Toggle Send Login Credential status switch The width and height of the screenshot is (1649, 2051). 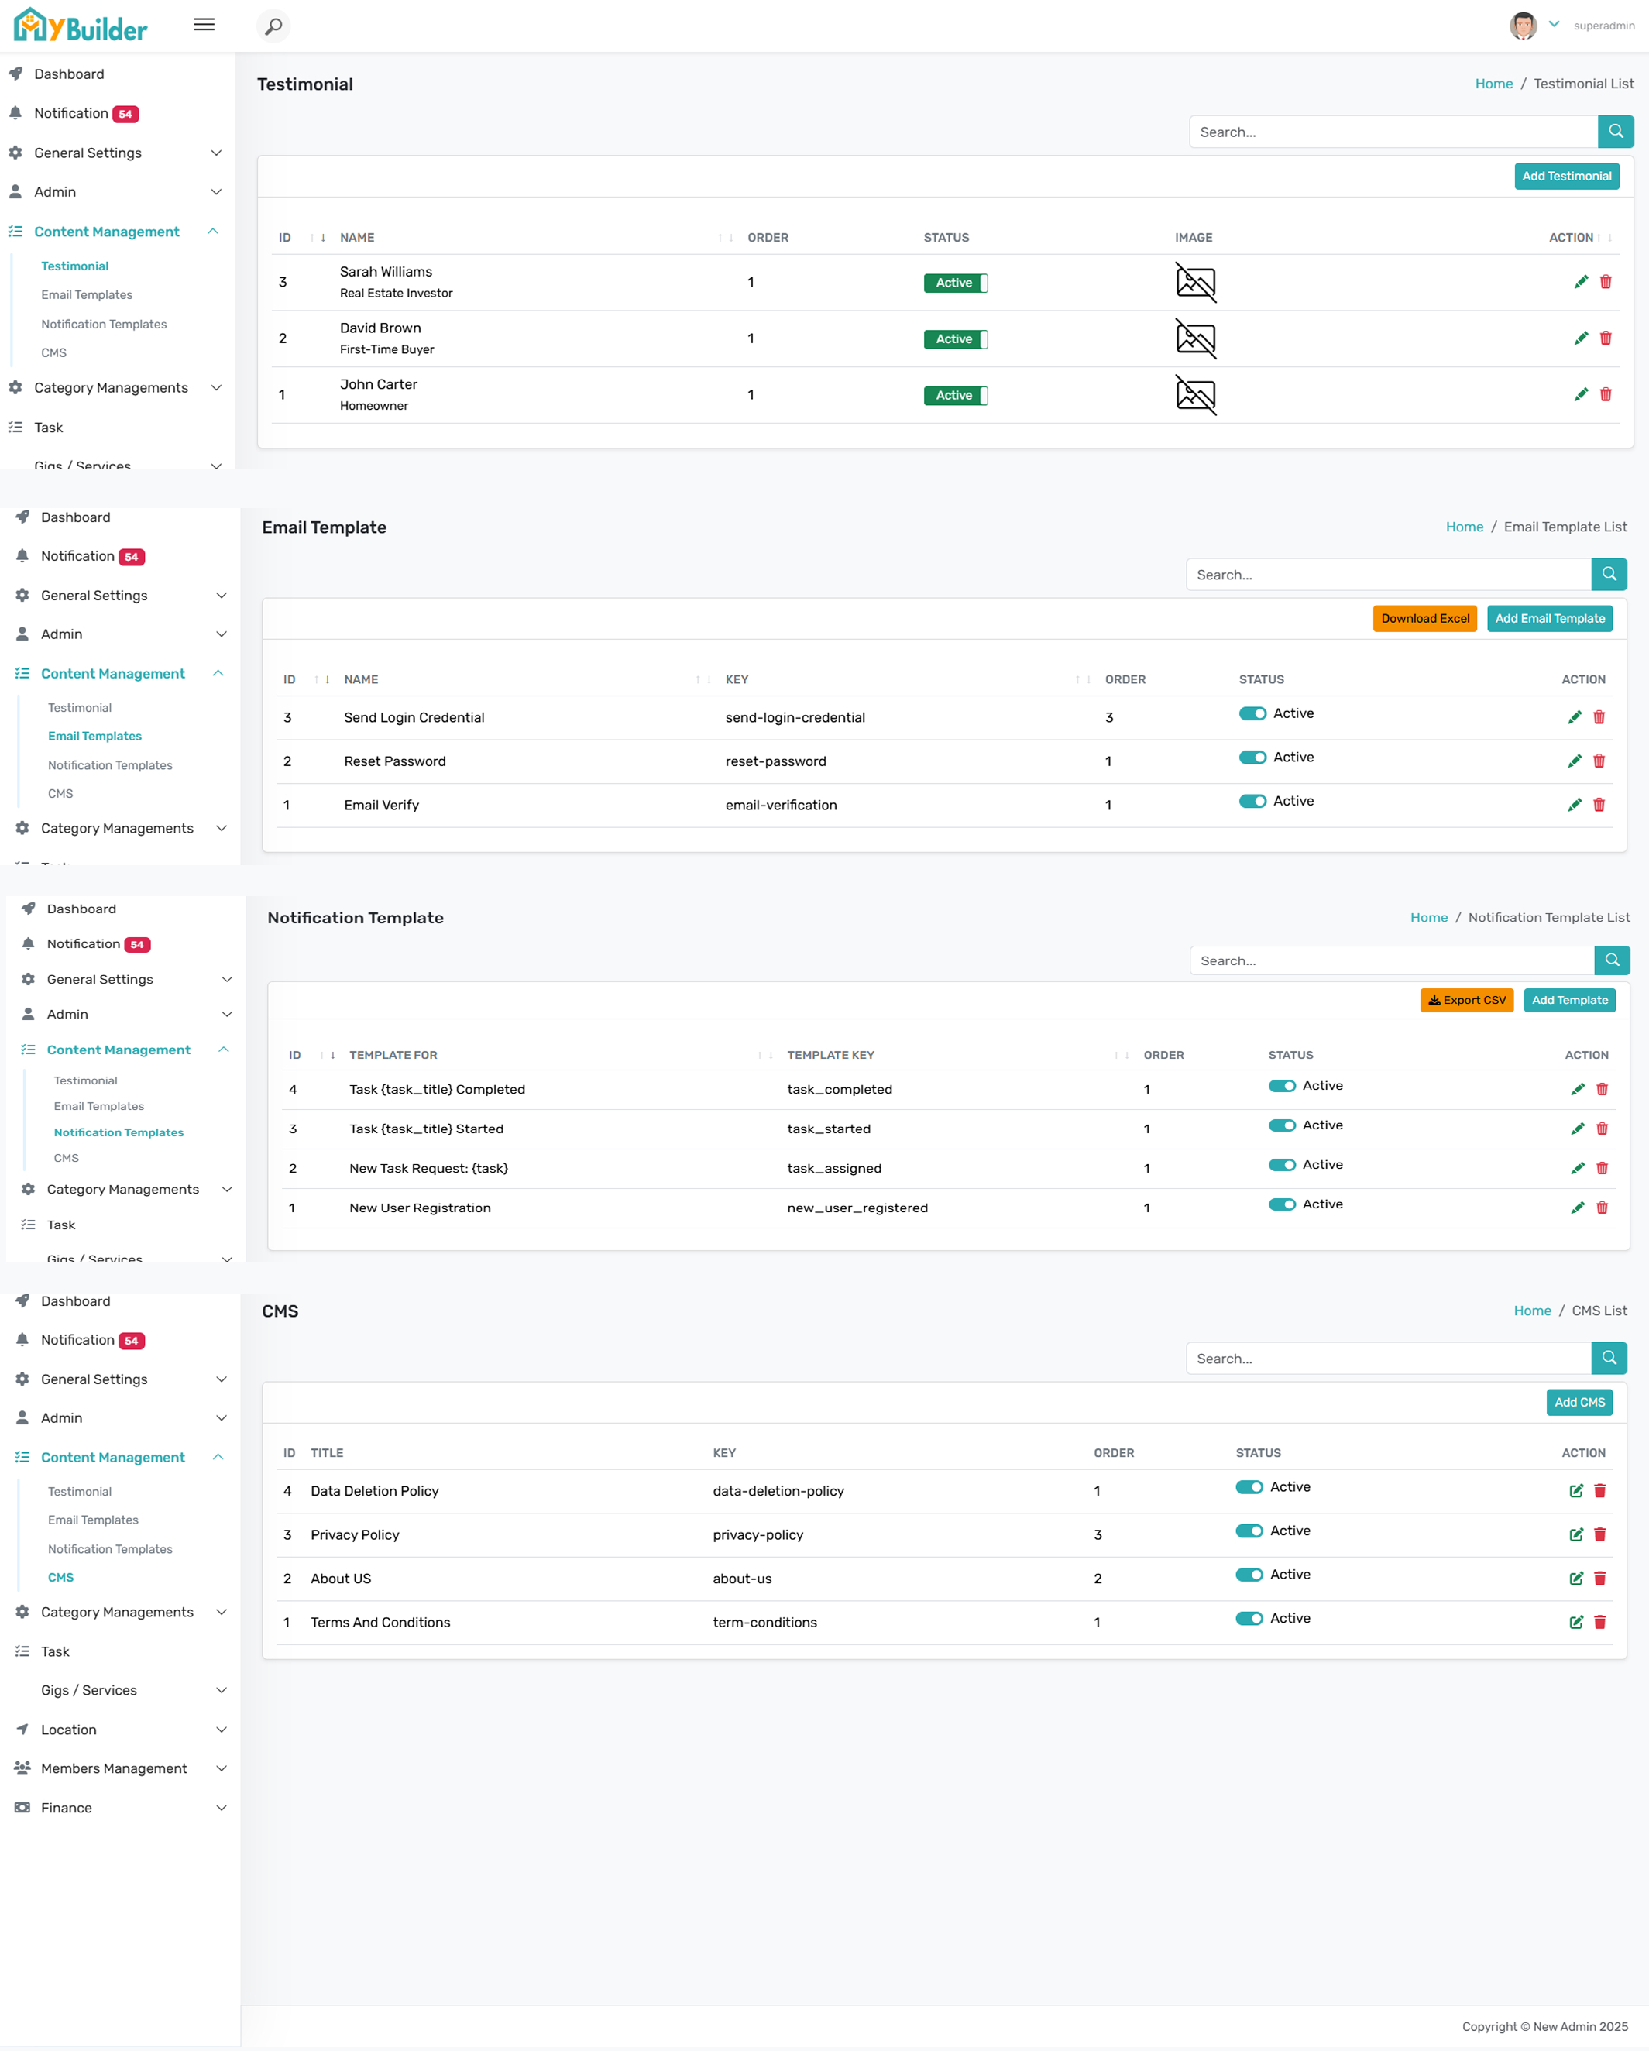click(1252, 713)
